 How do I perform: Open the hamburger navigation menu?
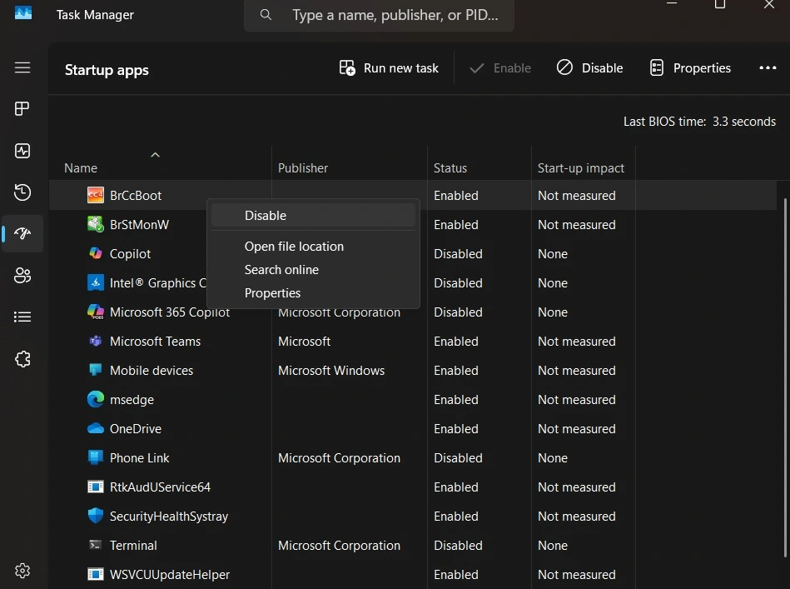click(x=22, y=67)
